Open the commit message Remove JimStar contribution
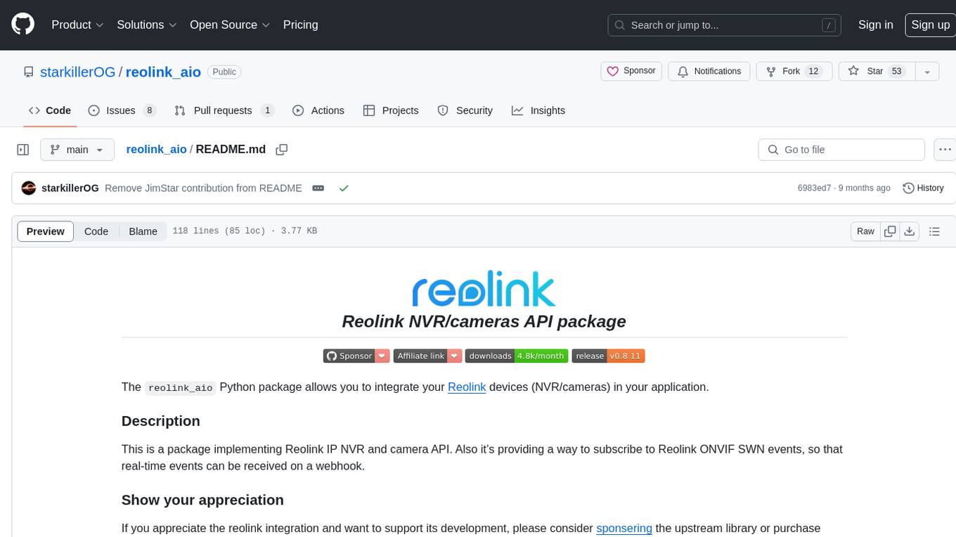This screenshot has height=537, width=956. (203, 188)
